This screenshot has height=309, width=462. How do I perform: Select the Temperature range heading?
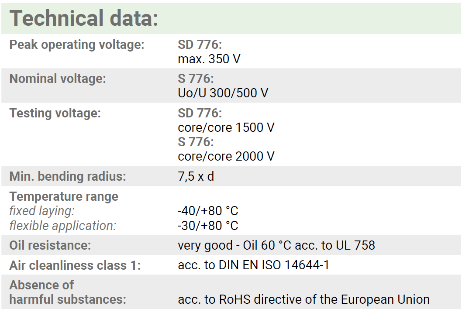64,196
